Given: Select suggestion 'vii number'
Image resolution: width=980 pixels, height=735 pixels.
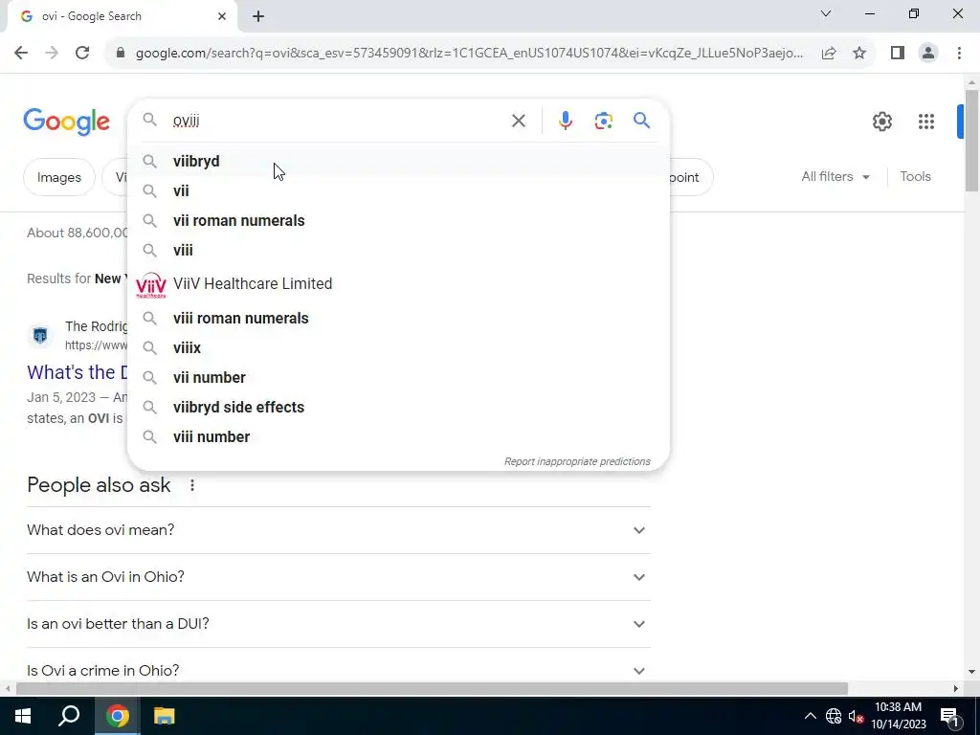Looking at the screenshot, I should [x=398, y=377].
